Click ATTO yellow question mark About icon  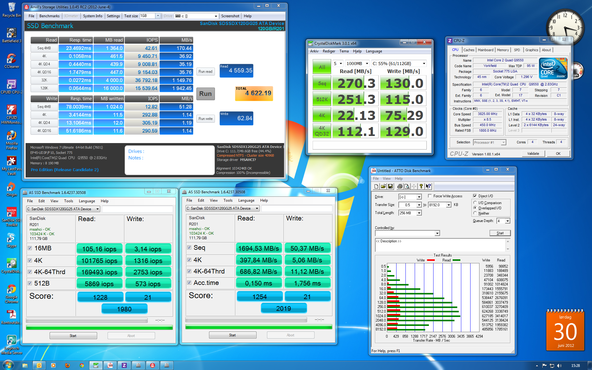pyautogui.click(x=421, y=186)
